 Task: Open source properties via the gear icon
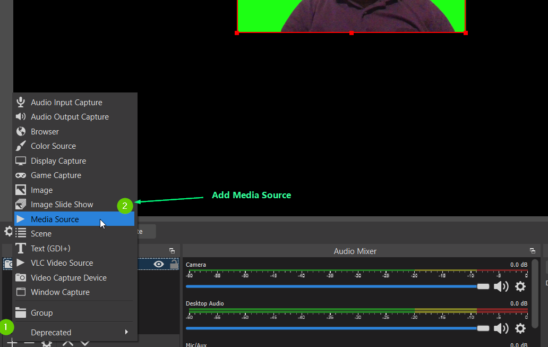coord(47,343)
